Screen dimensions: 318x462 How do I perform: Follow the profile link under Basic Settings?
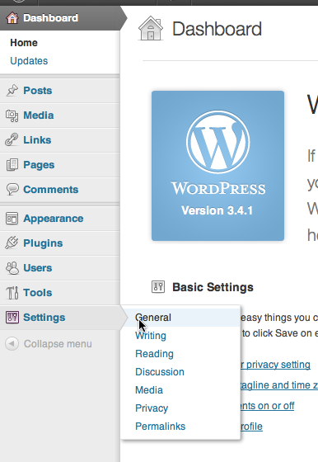coord(251,427)
